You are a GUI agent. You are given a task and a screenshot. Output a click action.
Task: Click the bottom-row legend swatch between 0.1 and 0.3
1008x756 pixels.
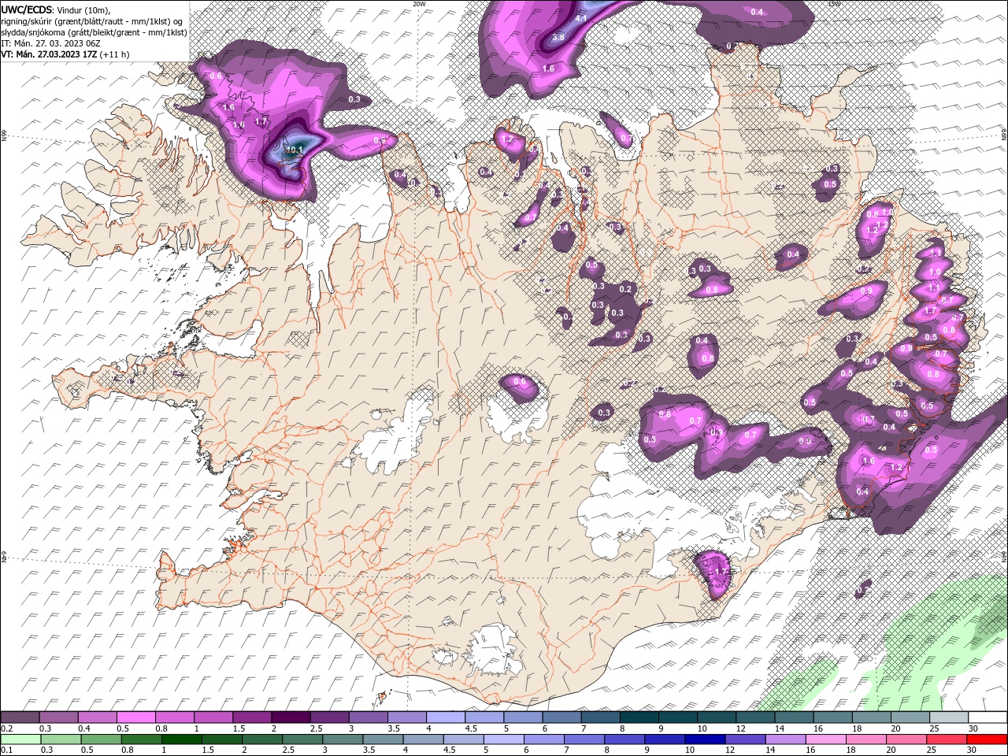20,739
